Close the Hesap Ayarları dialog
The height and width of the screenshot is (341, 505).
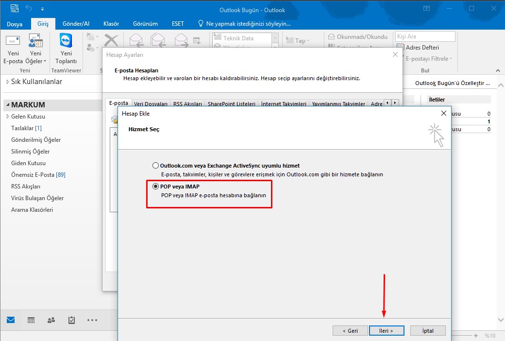395,54
